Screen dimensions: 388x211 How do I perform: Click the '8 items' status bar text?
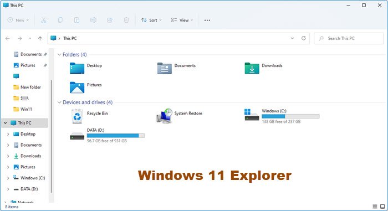[x=12, y=207]
